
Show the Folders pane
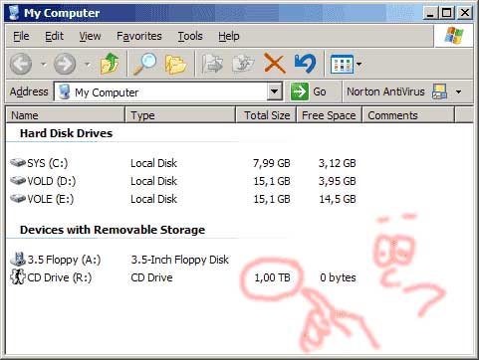click(176, 64)
